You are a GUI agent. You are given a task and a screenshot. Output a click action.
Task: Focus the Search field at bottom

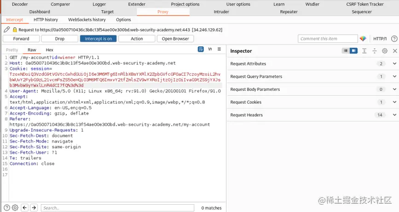(117, 208)
